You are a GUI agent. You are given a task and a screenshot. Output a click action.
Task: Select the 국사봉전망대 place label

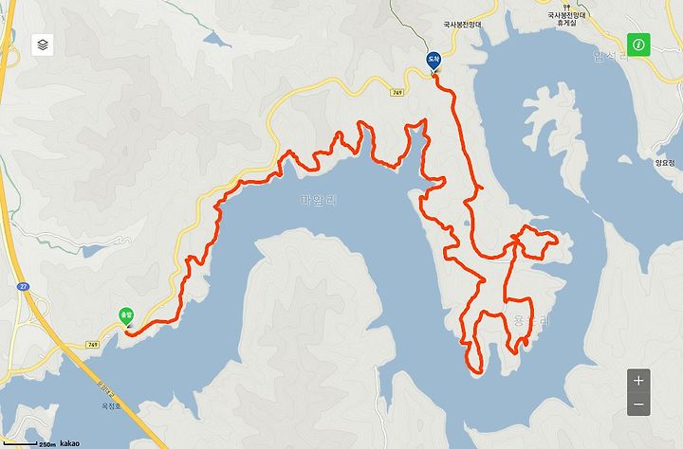point(463,25)
